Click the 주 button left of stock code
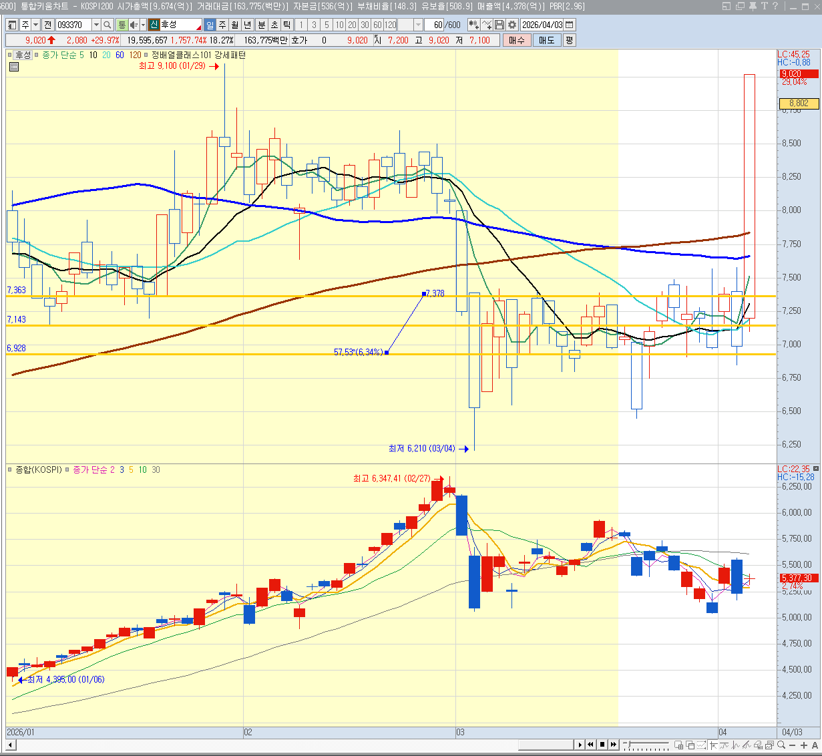This screenshot has width=822, height=756. [25, 25]
